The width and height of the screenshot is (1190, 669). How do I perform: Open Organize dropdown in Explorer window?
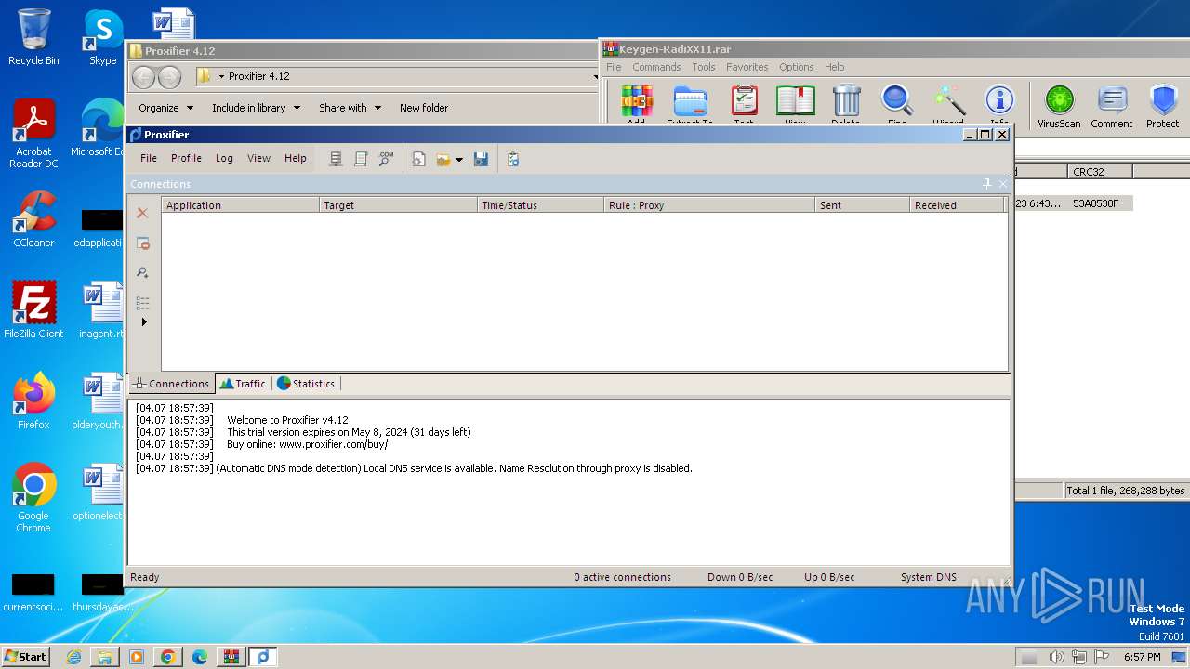pyautogui.click(x=165, y=108)
